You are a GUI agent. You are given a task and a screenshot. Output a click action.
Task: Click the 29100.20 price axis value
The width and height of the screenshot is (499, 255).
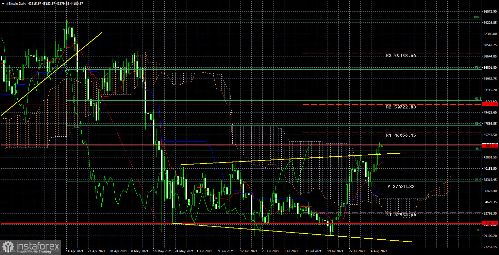[490, 236]
